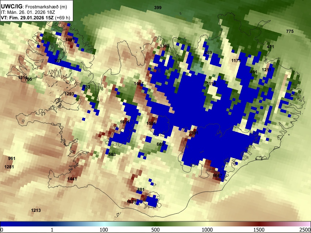Click the map value 471

click(270, 47)
